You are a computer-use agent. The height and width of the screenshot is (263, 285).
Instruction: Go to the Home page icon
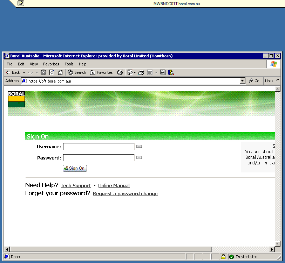tap(60, 72)
